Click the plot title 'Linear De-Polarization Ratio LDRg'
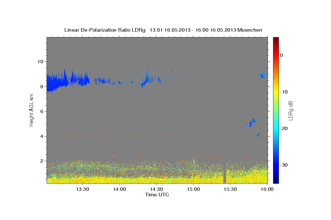Viewport: 331px width, 220px height. click(105, 30)
